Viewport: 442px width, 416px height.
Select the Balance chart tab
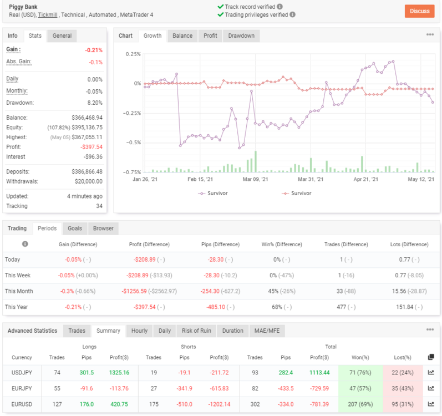[x=182, y=36]
